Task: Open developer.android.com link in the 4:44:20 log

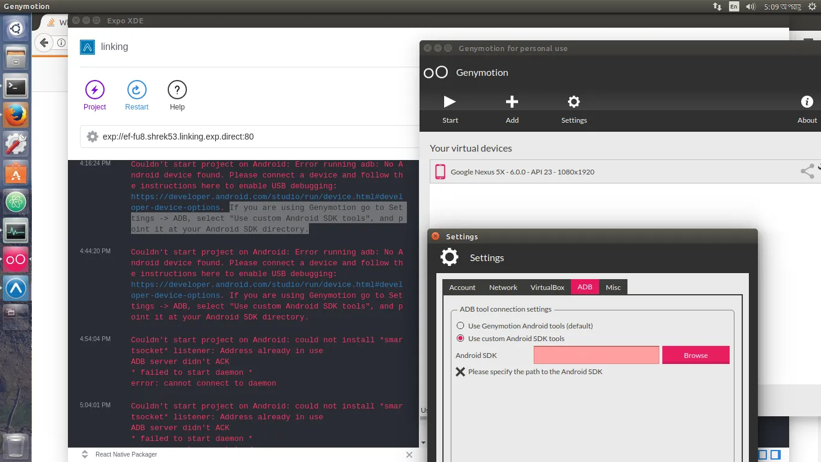Action: tap(267, 290)
